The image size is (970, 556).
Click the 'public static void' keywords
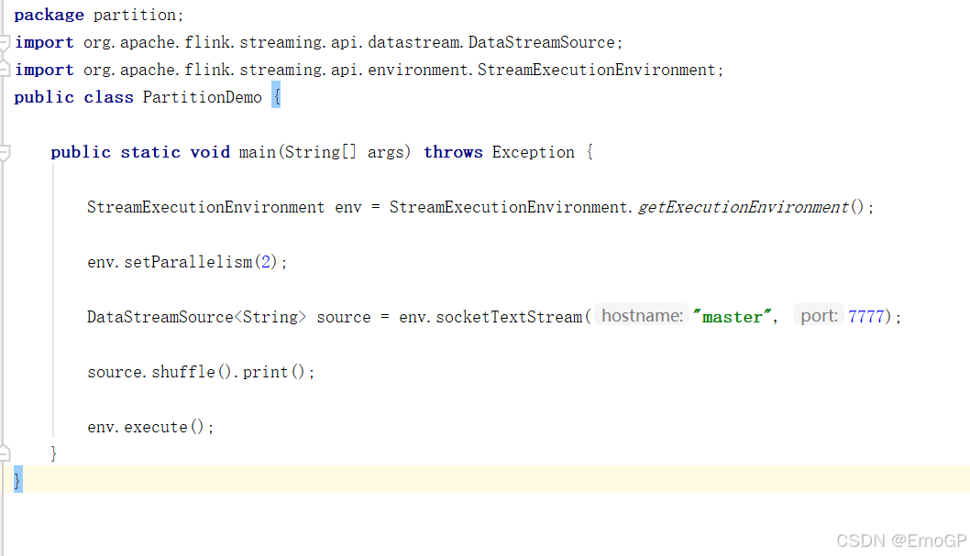tap(140, 152)
